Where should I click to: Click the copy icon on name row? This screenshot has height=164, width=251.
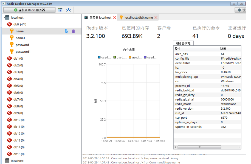[66, 31]
